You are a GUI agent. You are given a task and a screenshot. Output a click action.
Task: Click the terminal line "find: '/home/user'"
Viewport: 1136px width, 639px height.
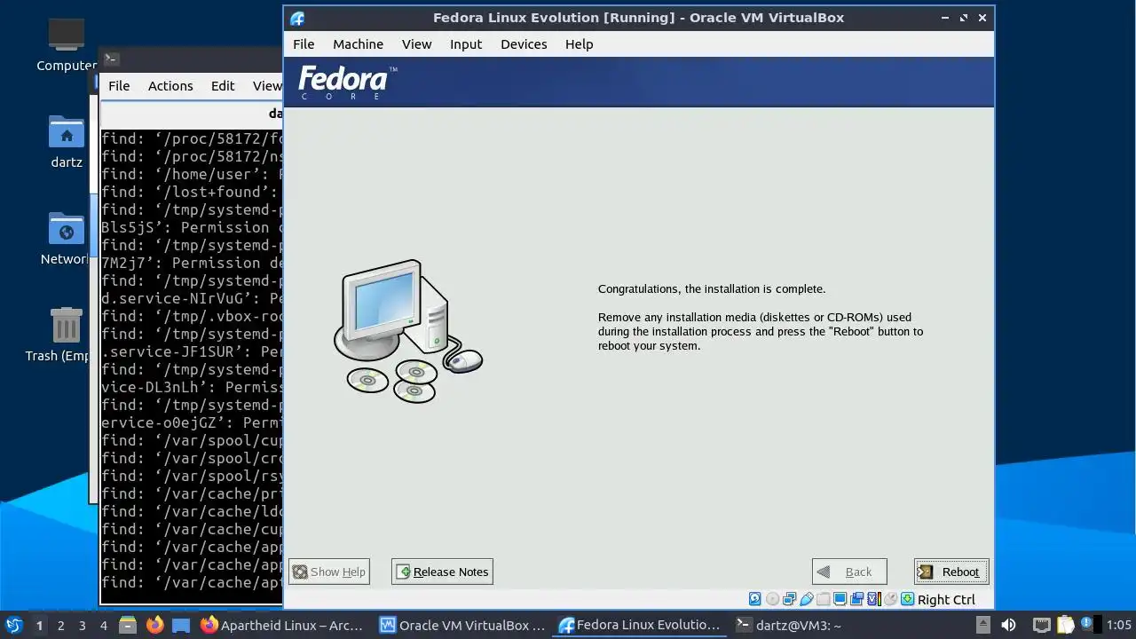pos(192,174)
